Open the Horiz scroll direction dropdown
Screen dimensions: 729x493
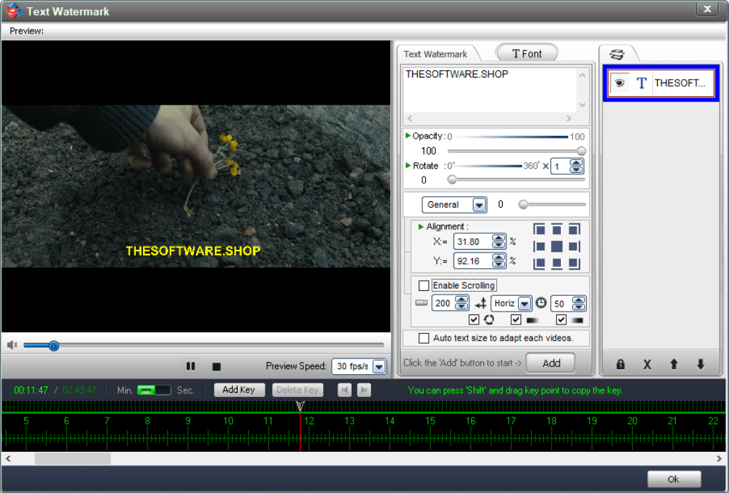pyautogui.click(x=525, y=304)
